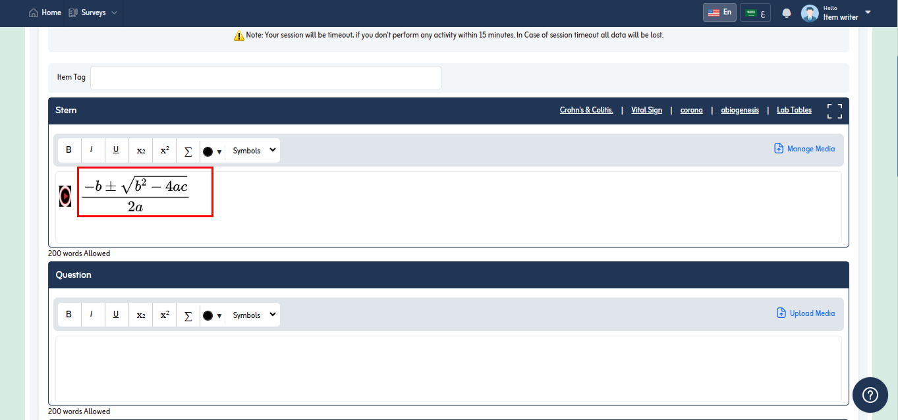Screen dimensions: 898x420
Task: Underline text in the Question toolbar
Action: point(116,315)
